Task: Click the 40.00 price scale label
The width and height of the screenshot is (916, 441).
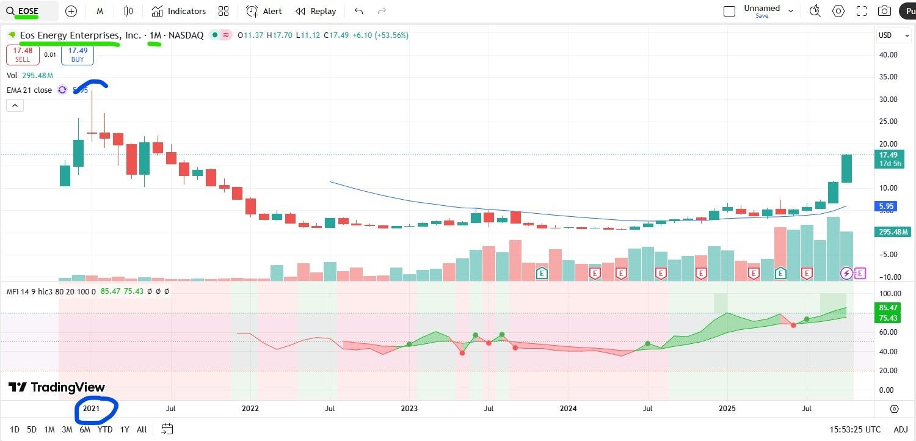Action: (889, 55)
